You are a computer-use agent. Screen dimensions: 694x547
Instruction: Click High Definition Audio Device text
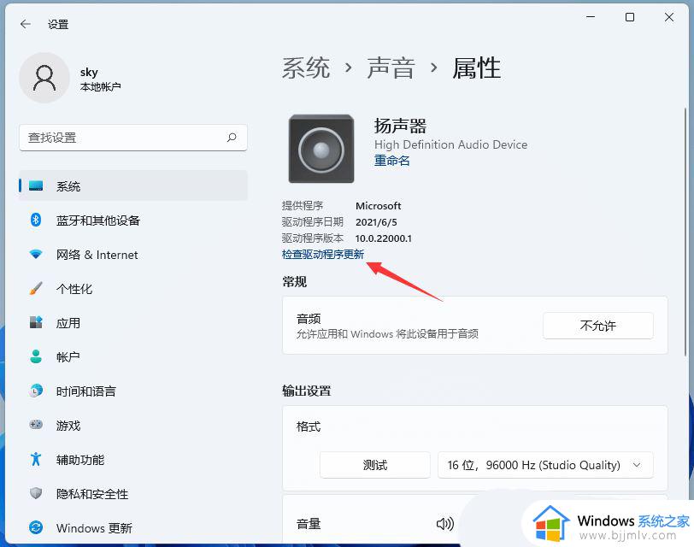450,144
